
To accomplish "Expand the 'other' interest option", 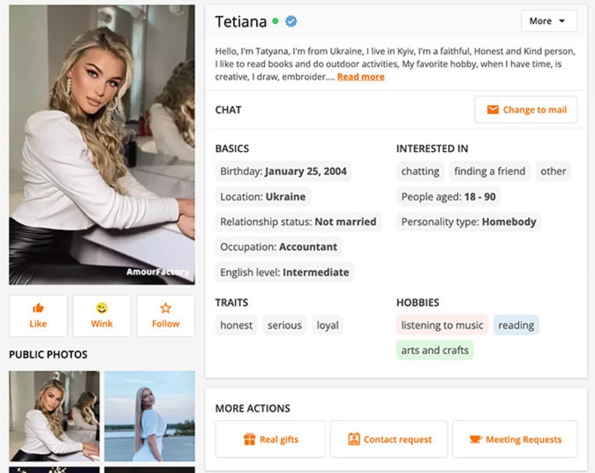I will coord(553,171).
